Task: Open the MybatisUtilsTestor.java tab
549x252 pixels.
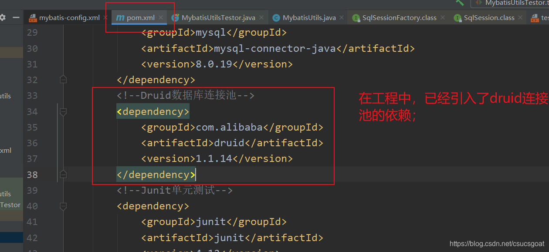Action: [x=218, y=18]
